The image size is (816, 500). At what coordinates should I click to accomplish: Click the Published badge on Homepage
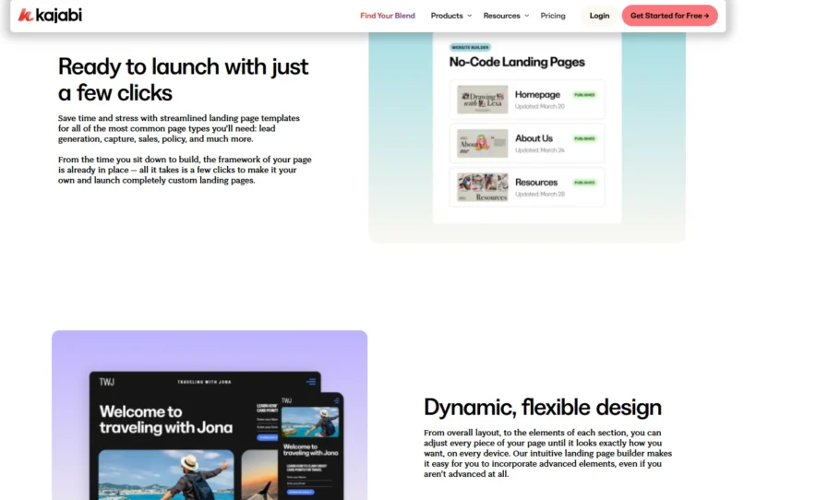(x=584, y=95)
